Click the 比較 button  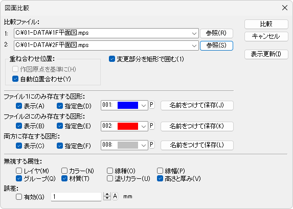tap(266, 24)
